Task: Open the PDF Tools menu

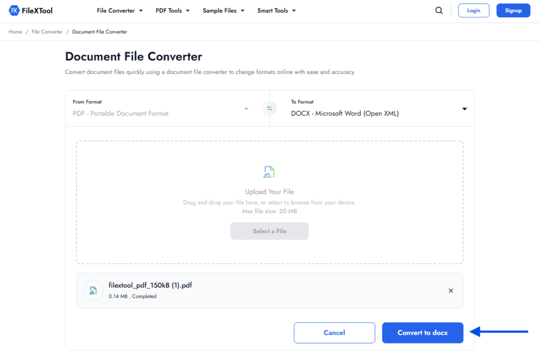Action: coord(169,10)
